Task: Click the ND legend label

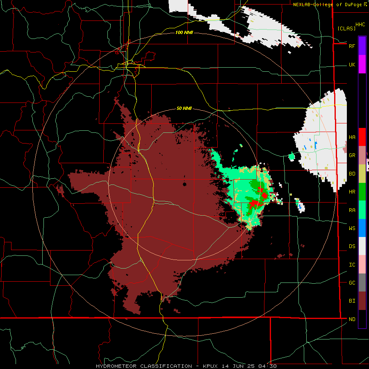Action: (x=352, y=319)
